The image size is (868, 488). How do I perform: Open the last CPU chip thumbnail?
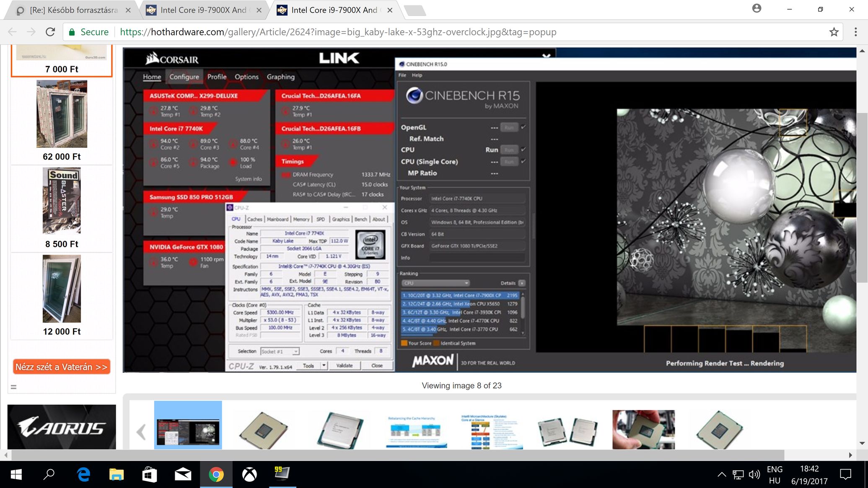(x=719, y=430)
